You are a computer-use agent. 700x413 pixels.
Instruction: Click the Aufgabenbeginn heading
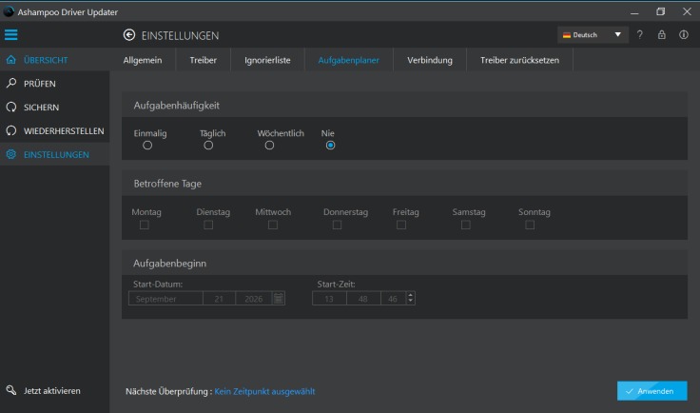point(169,264)
